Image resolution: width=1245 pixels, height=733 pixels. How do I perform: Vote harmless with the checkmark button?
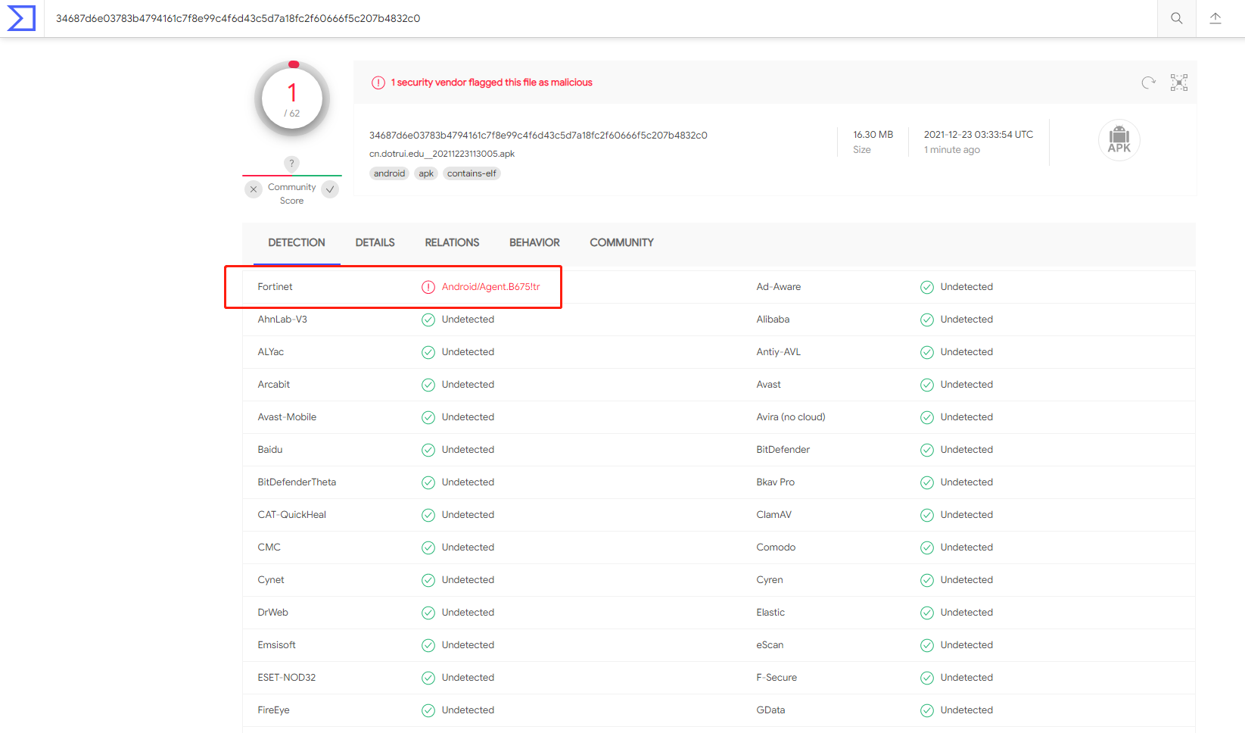coord(330,189)
